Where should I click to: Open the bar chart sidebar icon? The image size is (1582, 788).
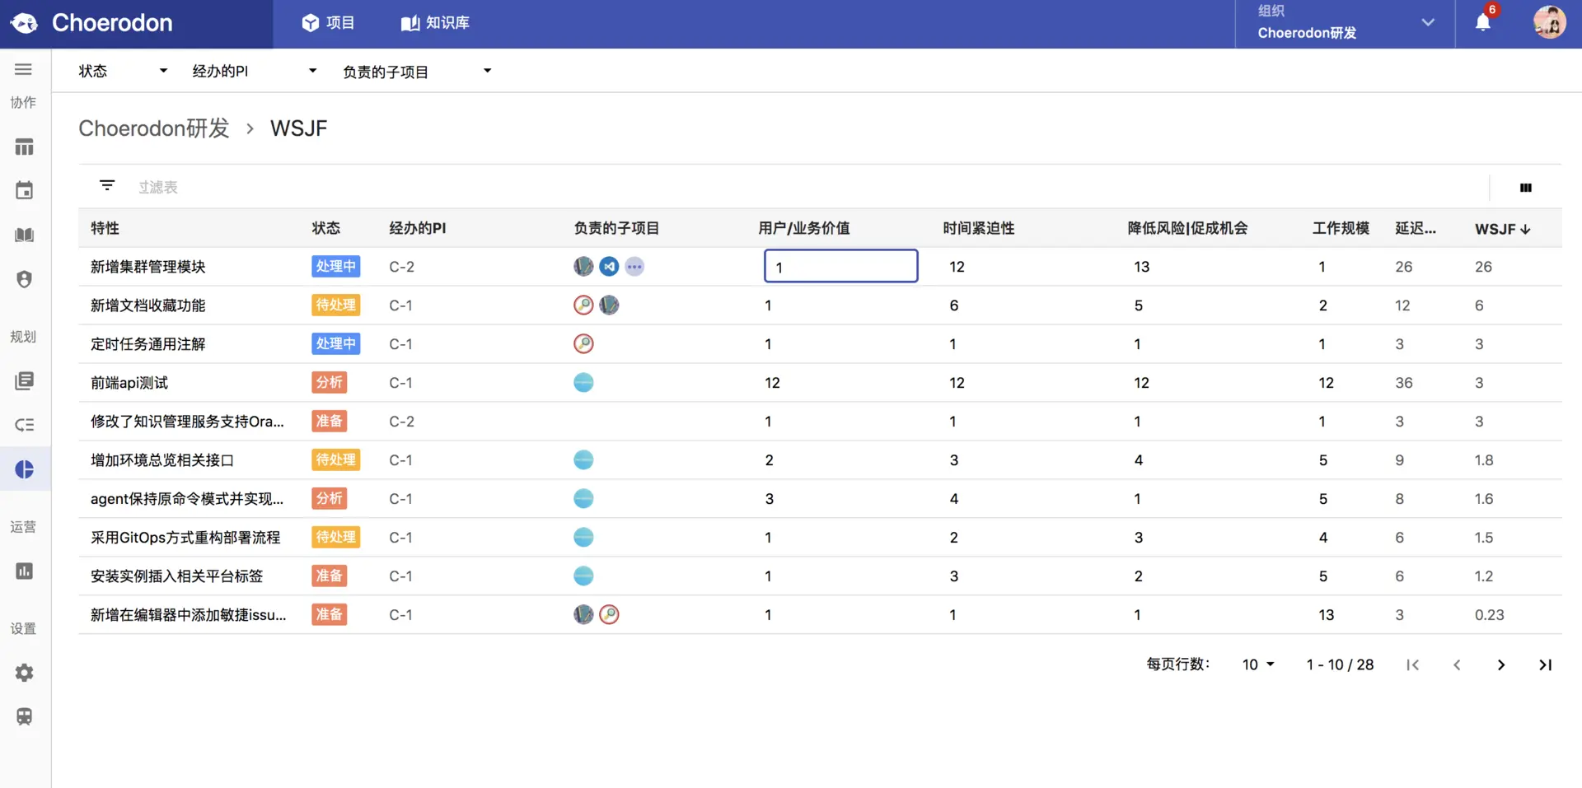[25, 571]
